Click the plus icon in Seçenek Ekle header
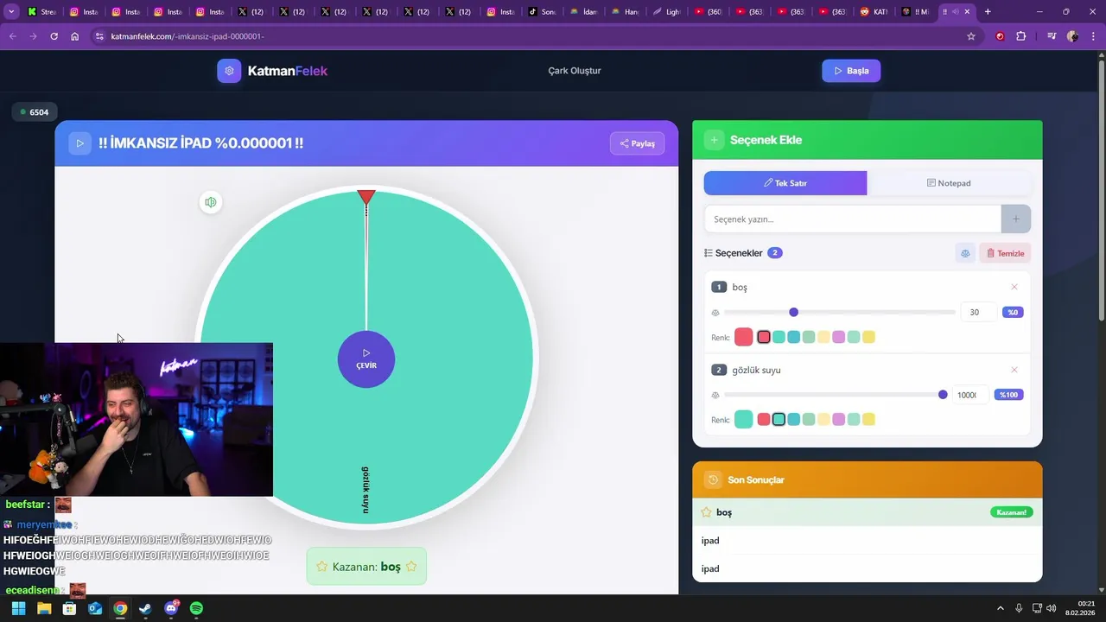This screenshot has height=622, width=1106. pos(714,140)
